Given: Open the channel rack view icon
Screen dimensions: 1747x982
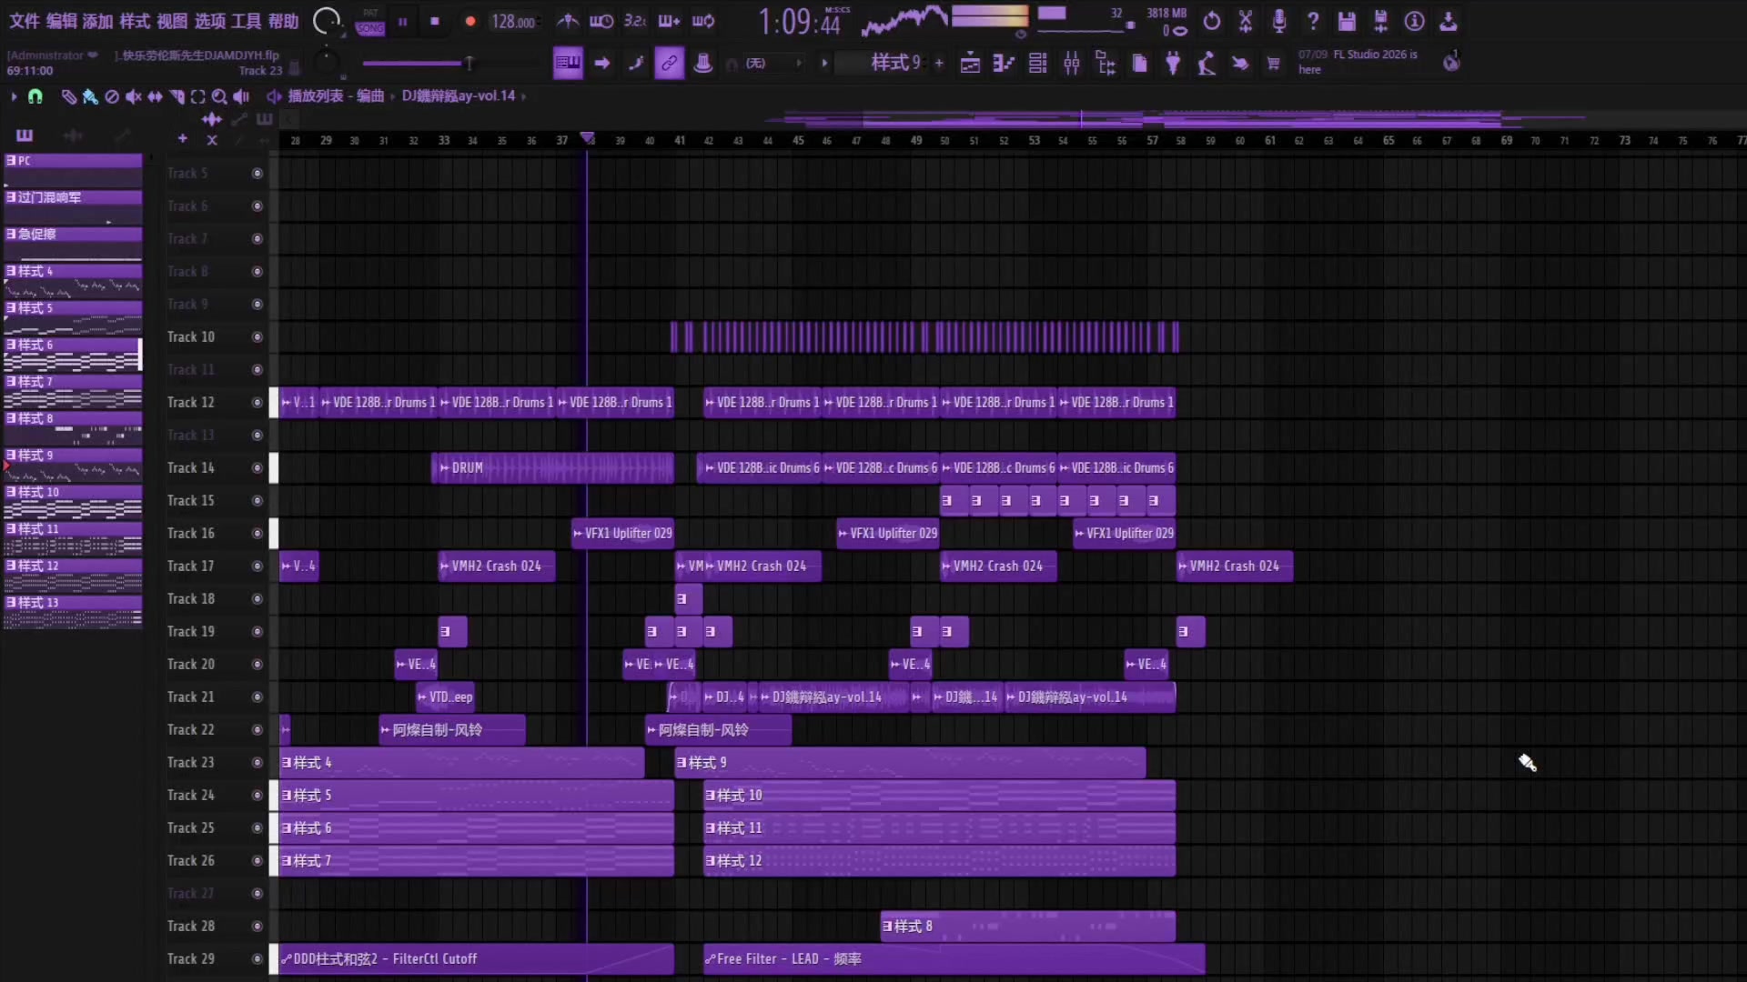Looking at the screenshot, I should click(1037, 63).
